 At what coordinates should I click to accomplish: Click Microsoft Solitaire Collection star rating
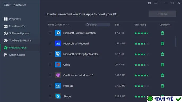(x=142, y=33)
